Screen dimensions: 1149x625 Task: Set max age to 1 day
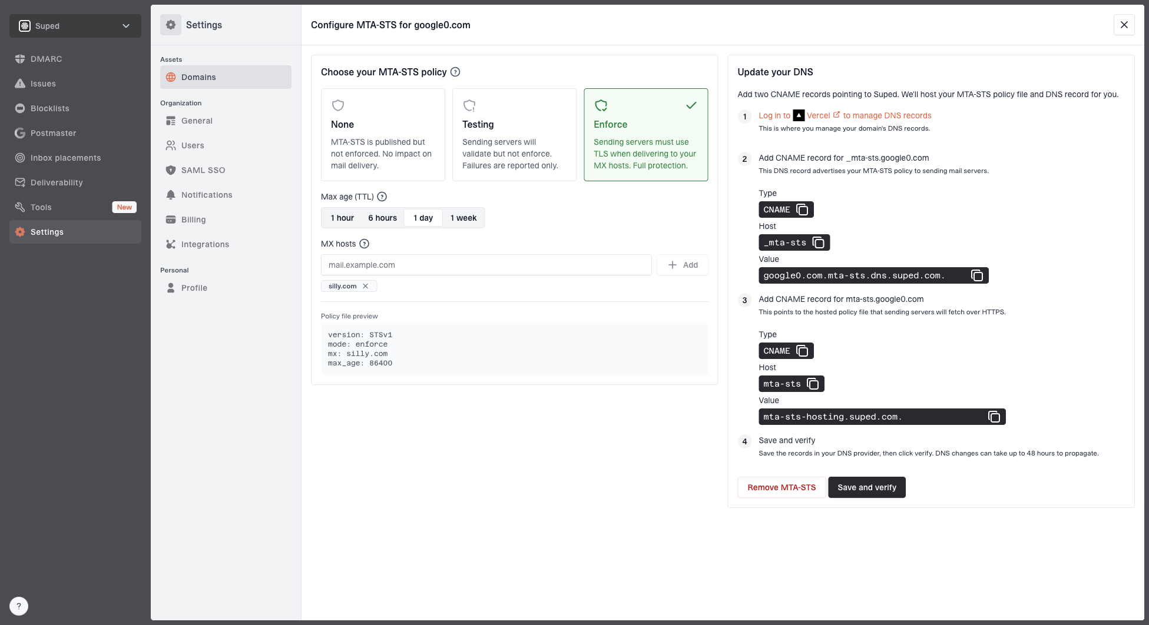pyautogui.click(x=423, y=218)
